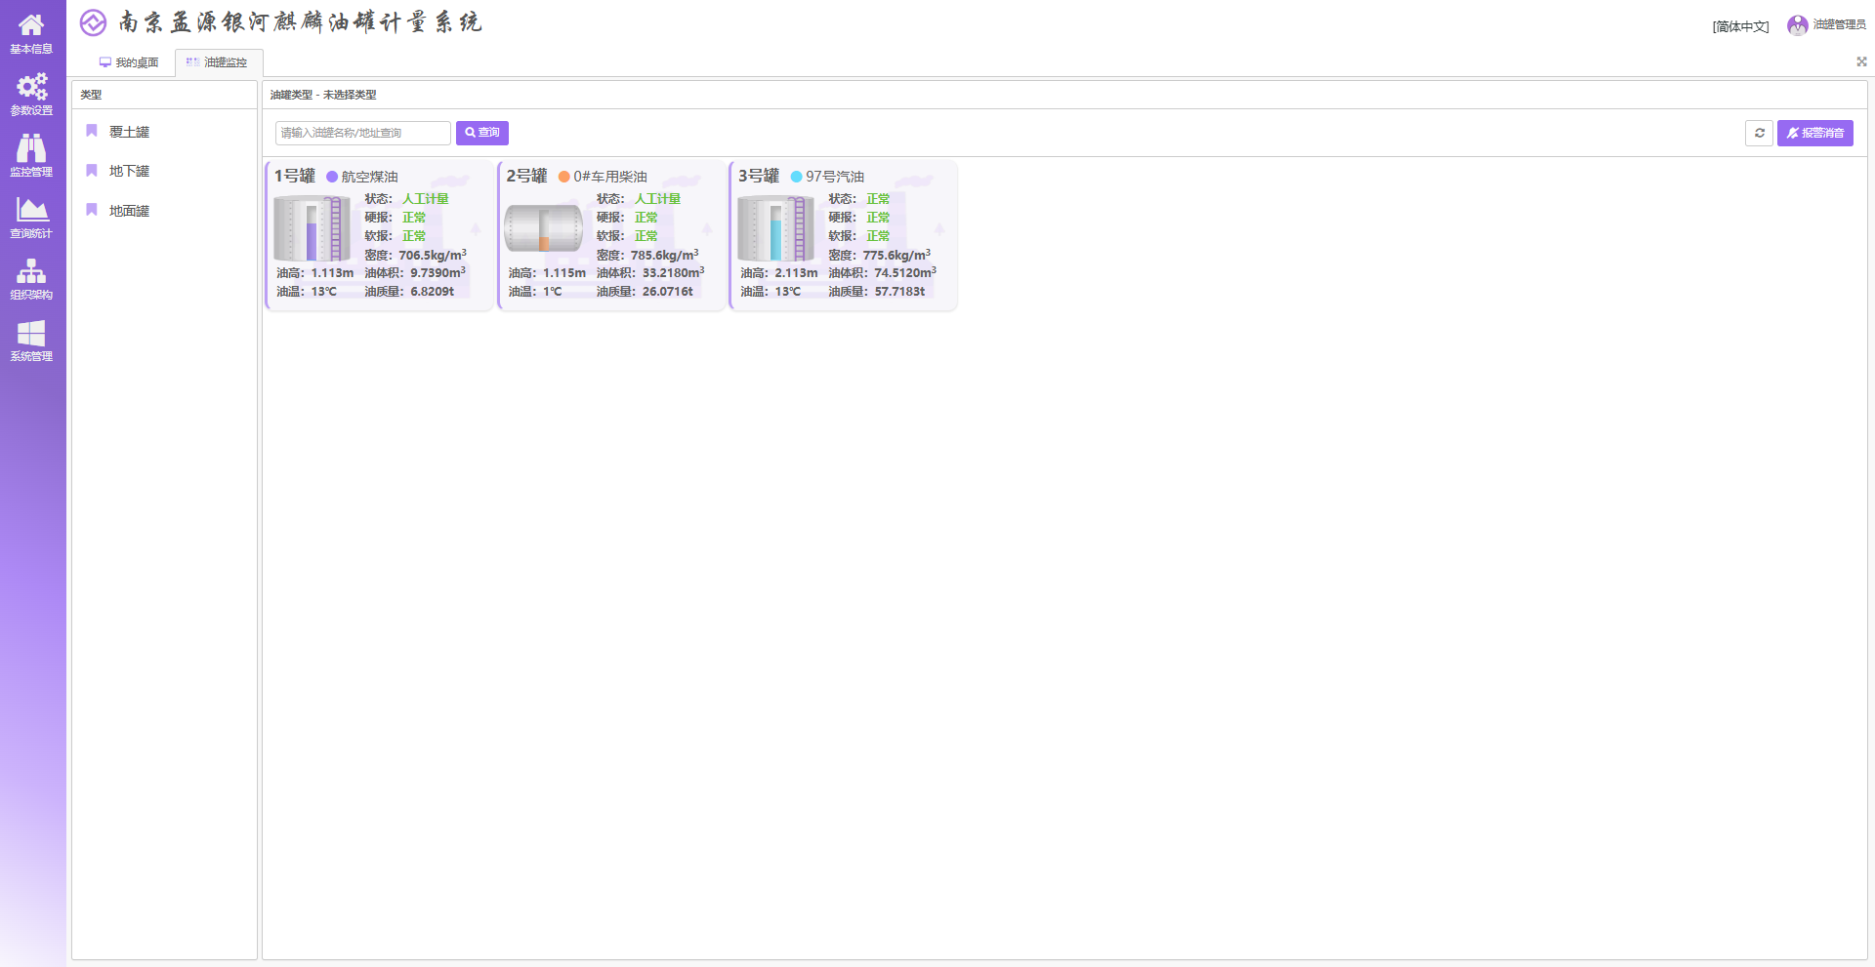Click the 3号罐 vertical tank image

tap(775, 228)
